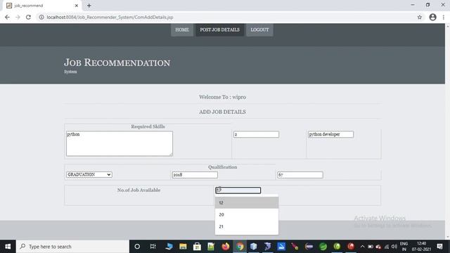Open the blue cube app on taskbar
The width and height of the screenshot is (450, 253).
coord(253,247)
